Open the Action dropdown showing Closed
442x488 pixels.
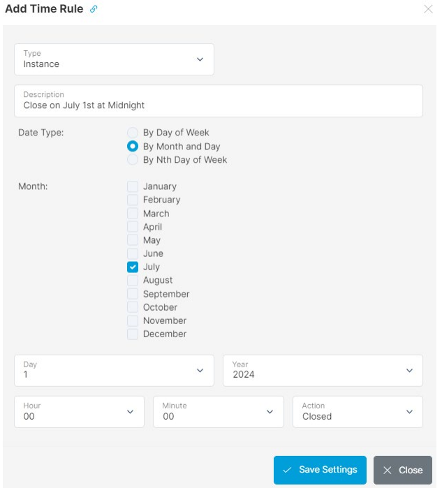coord(358,412)
